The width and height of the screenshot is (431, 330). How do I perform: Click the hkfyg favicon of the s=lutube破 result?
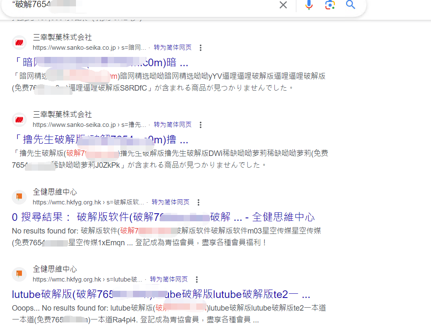pos(19,274)
